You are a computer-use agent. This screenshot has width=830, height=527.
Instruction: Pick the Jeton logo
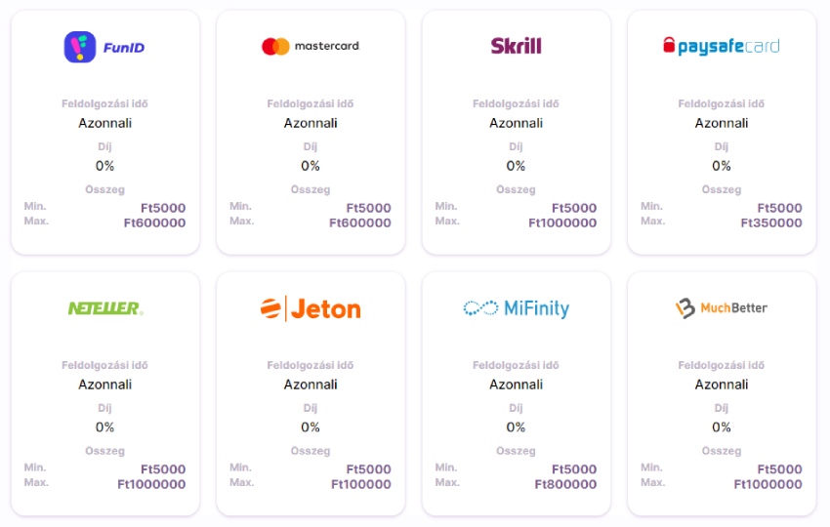pyautogui.click(x=310, y=308)
